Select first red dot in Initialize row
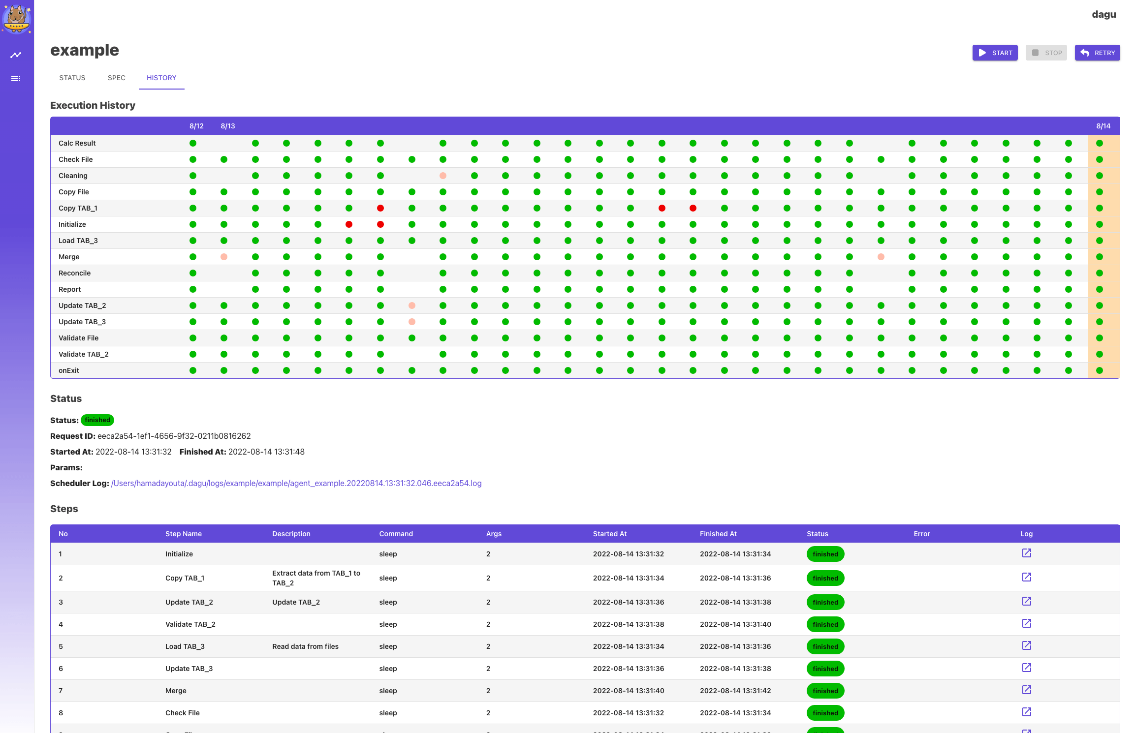This screenshot has height=733, width=1135. (x=349, y=224)
